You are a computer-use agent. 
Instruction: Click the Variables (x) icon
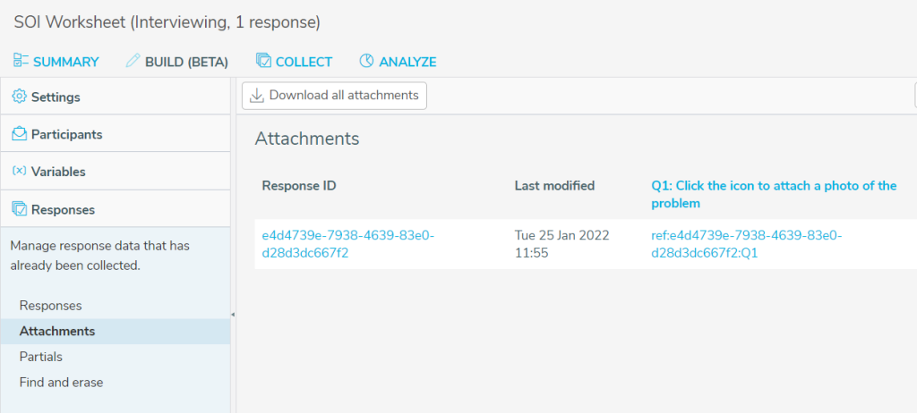[x=19, y=172]
